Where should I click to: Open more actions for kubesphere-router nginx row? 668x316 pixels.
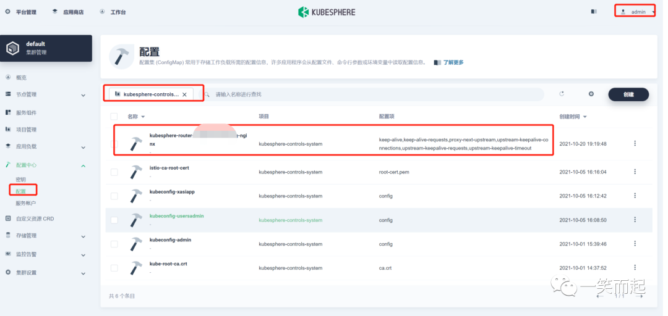click(635, 143)
